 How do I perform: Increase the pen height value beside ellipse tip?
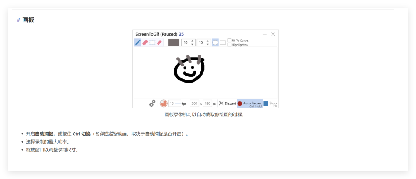click(x=208, y=41)
